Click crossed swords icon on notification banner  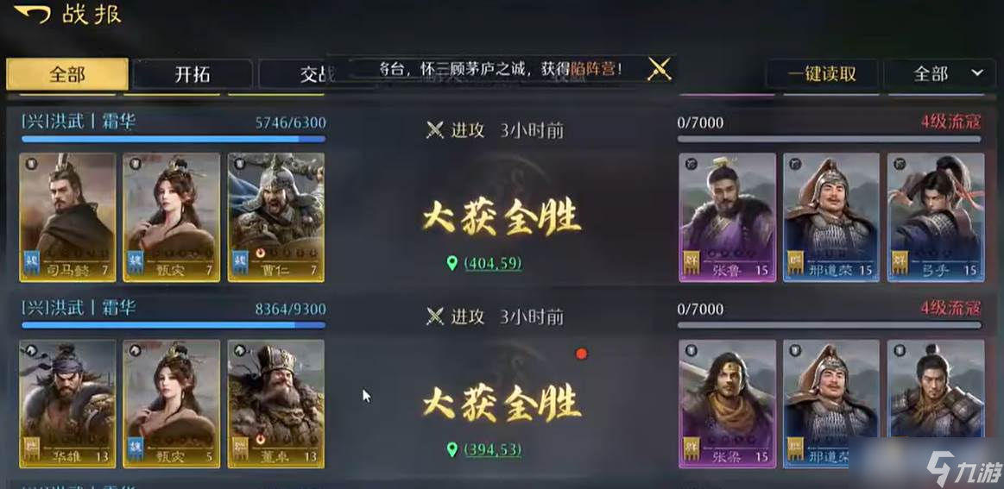659,69
